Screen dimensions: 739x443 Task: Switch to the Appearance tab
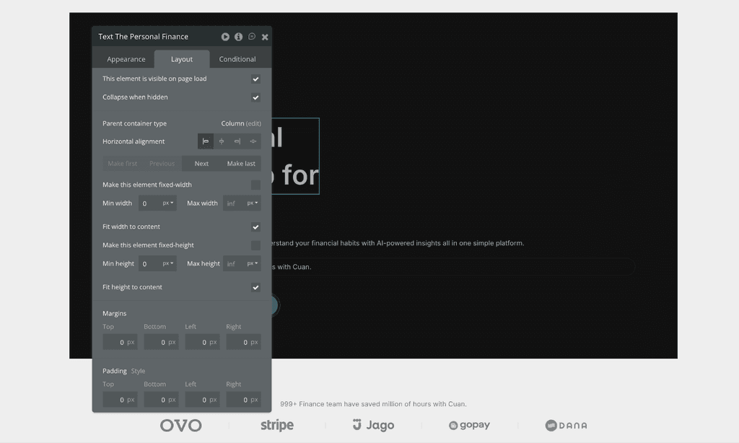(x=126, y=59)
